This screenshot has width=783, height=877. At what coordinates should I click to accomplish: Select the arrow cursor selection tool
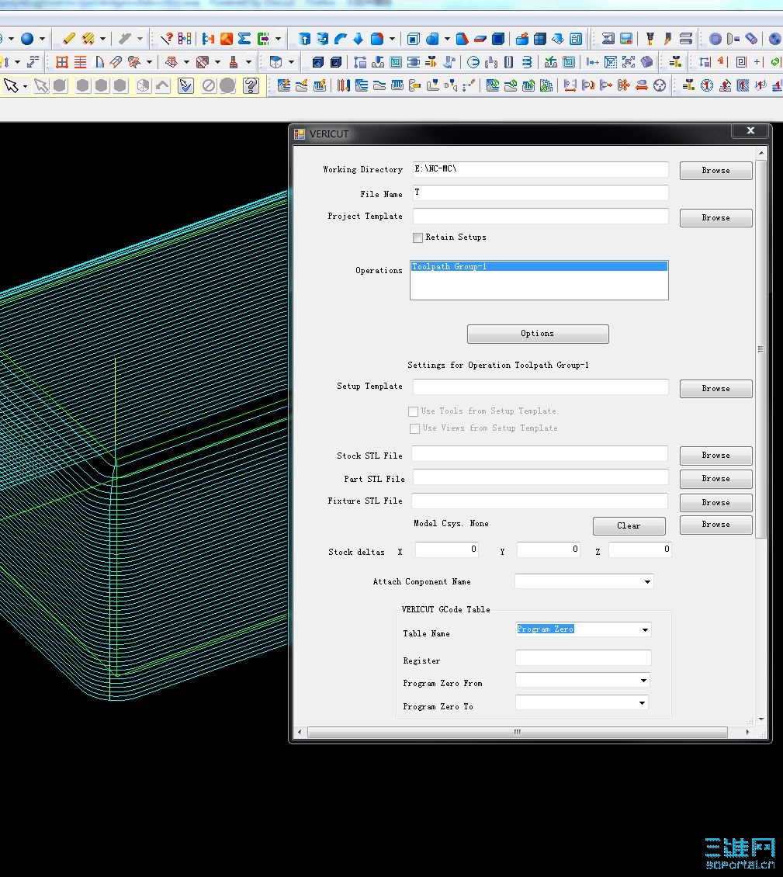coord(11,85)
